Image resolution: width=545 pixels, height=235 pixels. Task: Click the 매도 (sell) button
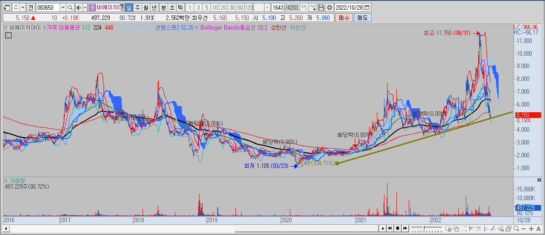coord(362,18)
